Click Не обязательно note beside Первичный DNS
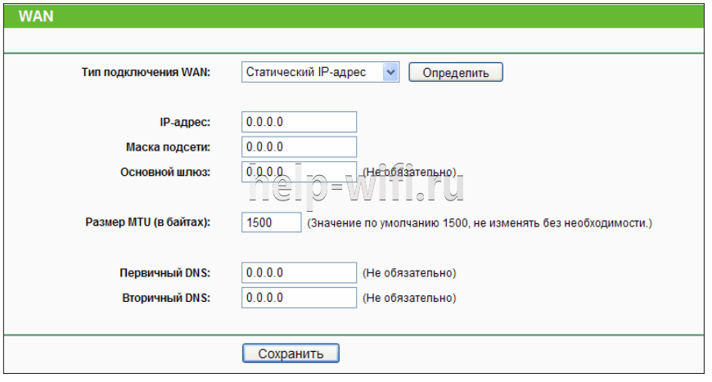 click(x=409, y=272)
